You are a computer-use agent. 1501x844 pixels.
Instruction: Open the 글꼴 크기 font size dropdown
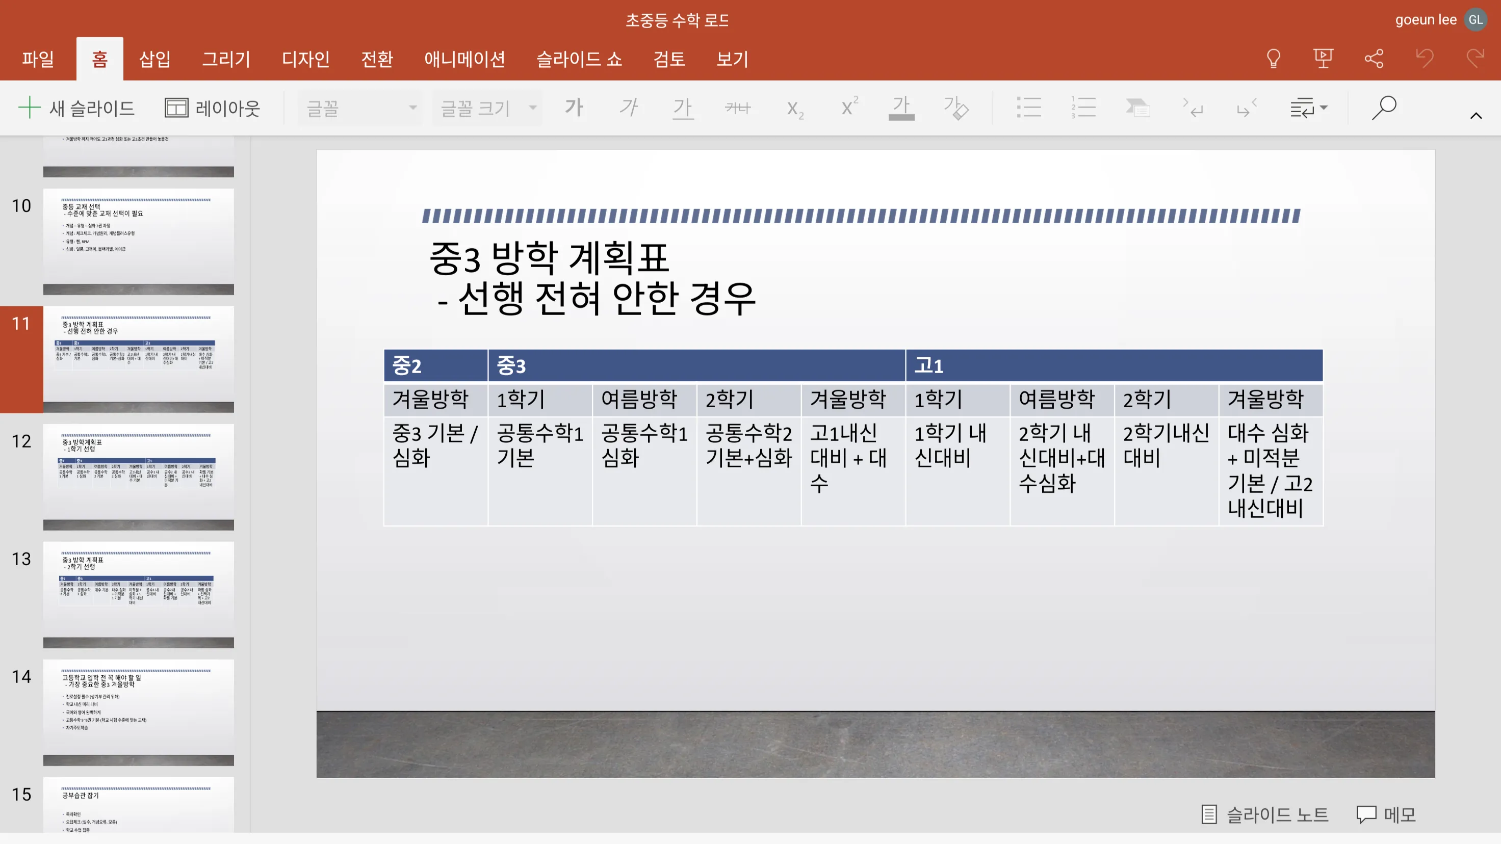487,108
